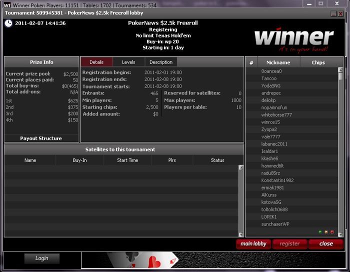Open the Description tab
Screen dimensions: 350x272
(161, 62)
